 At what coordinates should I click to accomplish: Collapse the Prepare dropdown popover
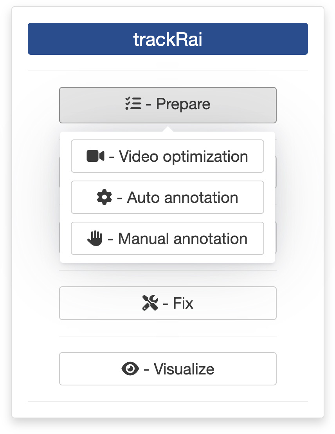pyautogui.click(x=167, y=105)
